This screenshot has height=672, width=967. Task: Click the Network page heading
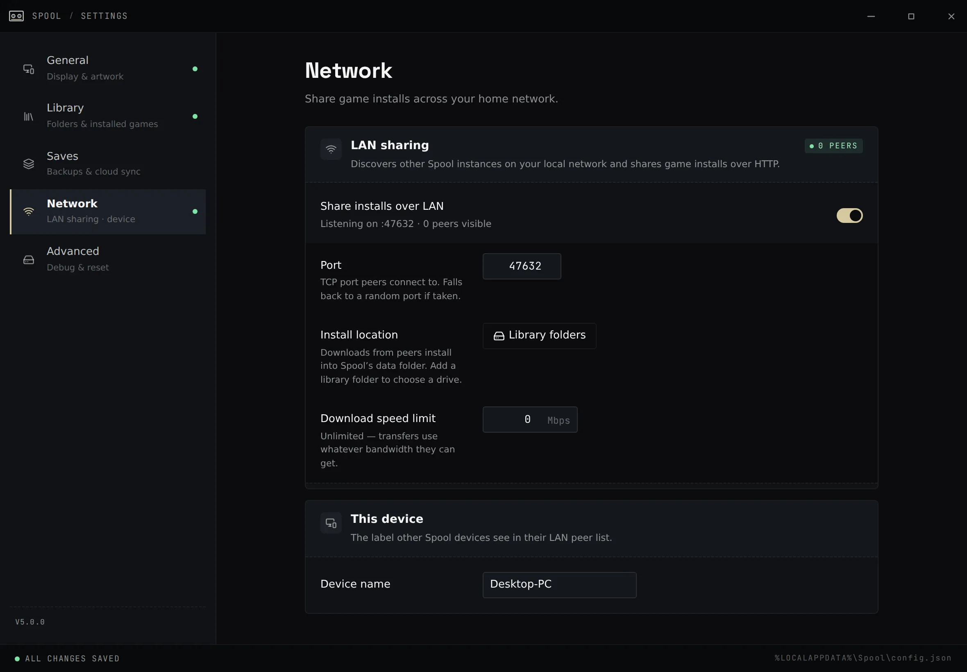click(x=349, y=70)
